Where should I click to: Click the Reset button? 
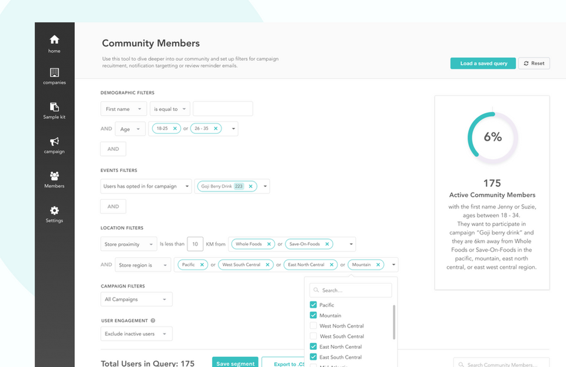534,64
